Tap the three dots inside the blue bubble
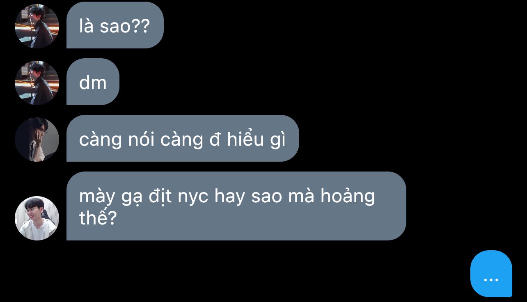 coord(491,280)
